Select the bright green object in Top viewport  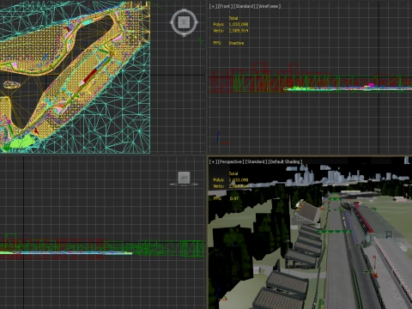pyautogui.click(x=22, y=142)
